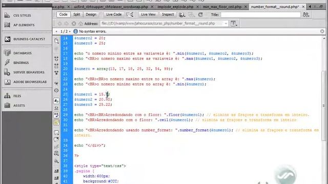Toggle Live View button
The height and width of the screenshot is (184, 328).
(148, 15)
